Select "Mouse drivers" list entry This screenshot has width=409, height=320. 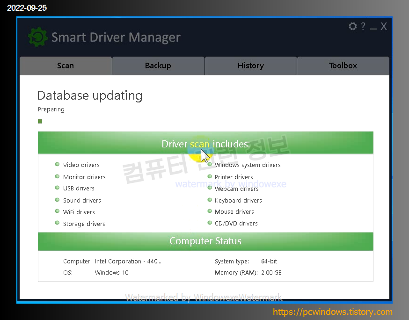point(234,211)
